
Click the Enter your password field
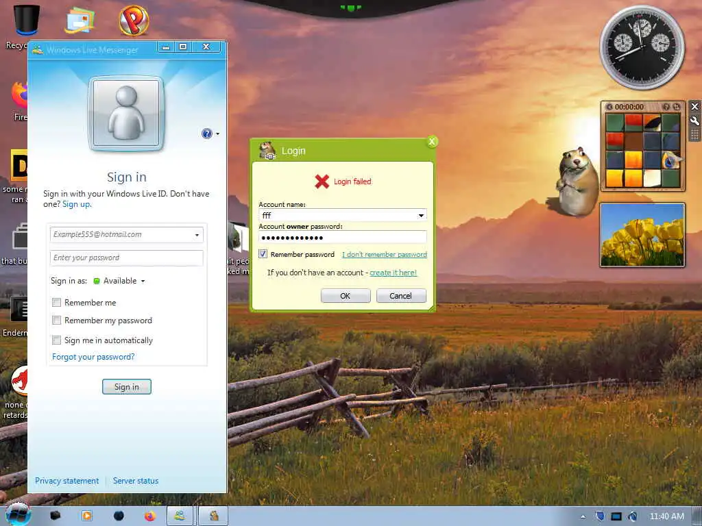click(x=127, y=258)
